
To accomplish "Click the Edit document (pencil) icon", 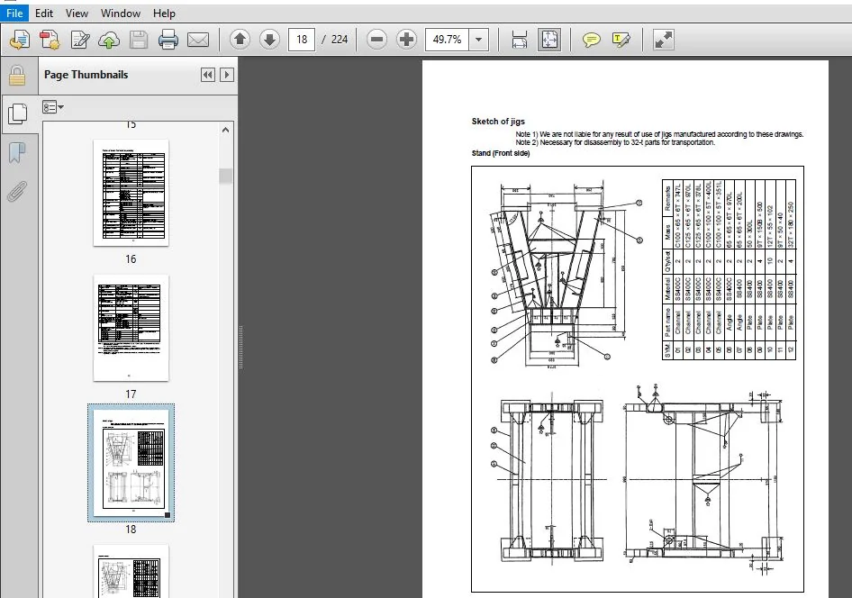I will click(x=80, y=40).
